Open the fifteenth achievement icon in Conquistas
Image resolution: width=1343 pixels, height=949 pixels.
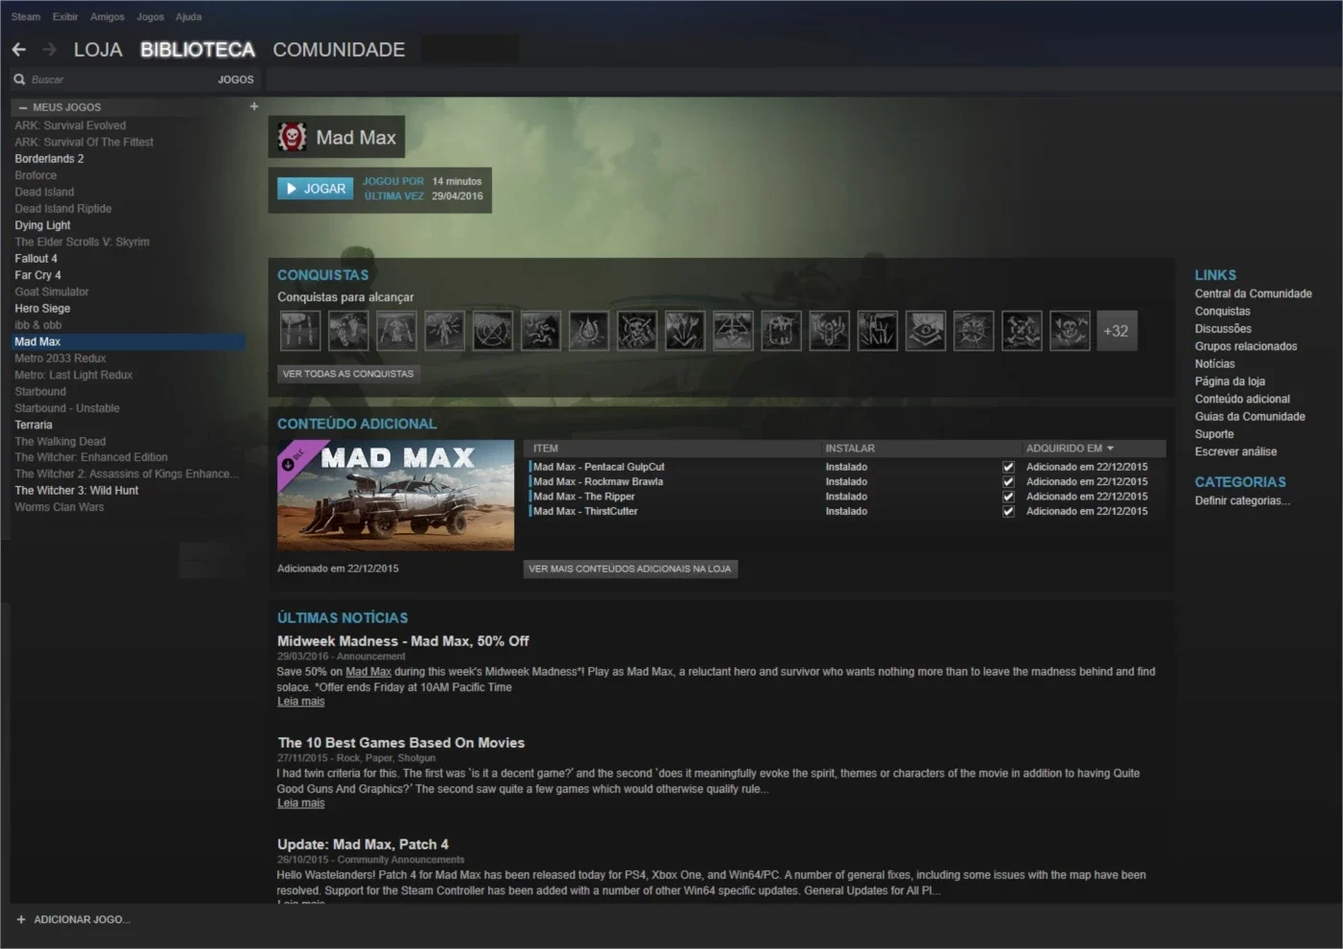coord(973,331)
